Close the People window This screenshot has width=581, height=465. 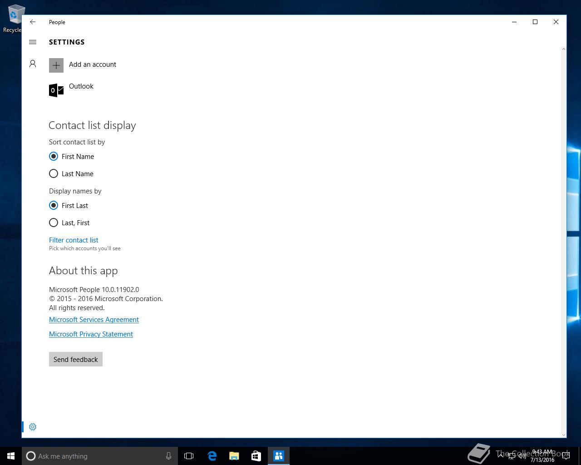(556, 22)
